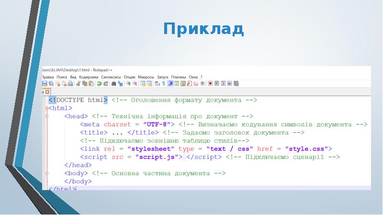383x215 pixels.
Task: Open the Document Map icon
Action: 183,83
